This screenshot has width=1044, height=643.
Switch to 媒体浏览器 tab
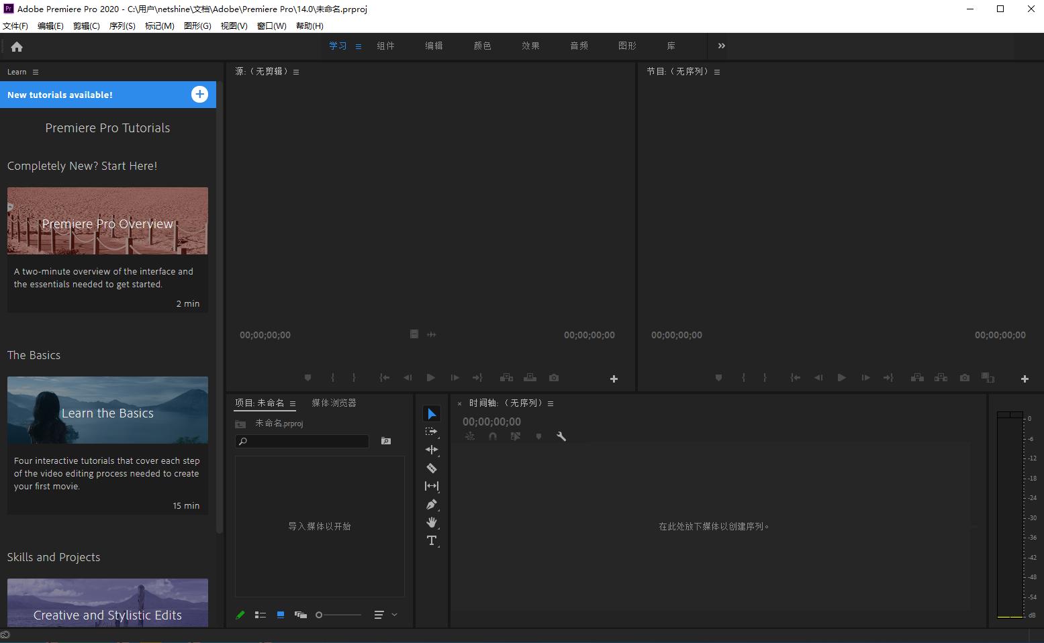[x=334, y=403]
